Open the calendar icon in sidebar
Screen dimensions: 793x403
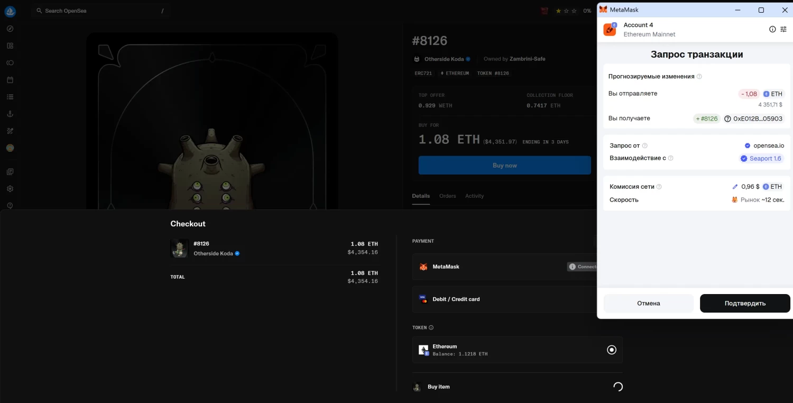pos(10,80)
